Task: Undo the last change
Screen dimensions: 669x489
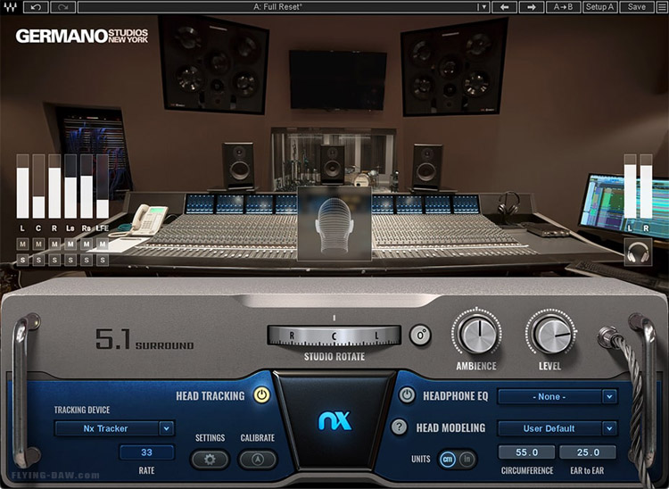Action: click(x=36, y=7)
